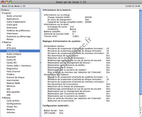Click the Tension value 11821

coord(76,36)
